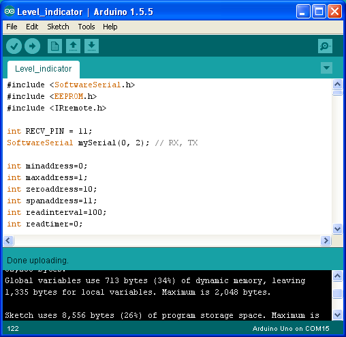Click the line 'int readinterval=100;'
The height and width of the screenshot is (337, 346).
pos(57,212)
